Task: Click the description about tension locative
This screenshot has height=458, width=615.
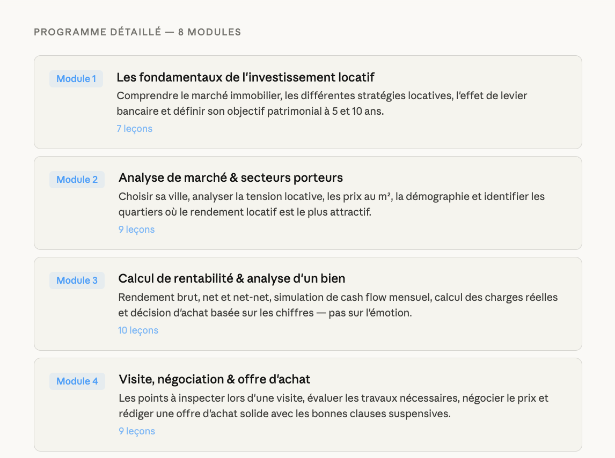Action: click(331, 204)
